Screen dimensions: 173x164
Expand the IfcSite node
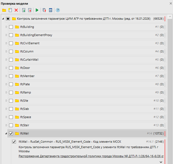[6, 101]
